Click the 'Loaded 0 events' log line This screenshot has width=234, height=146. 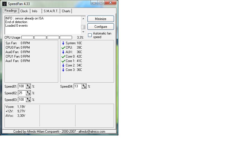[16, 26]
